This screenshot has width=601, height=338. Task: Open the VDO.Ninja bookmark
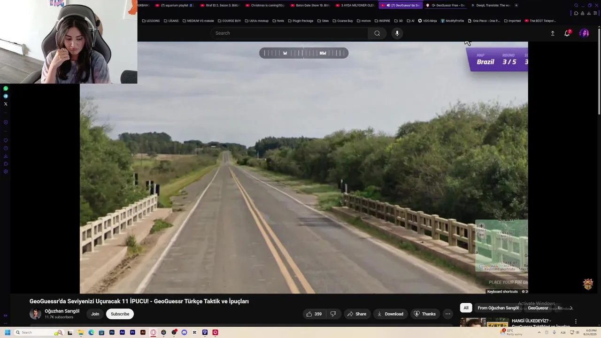point(428,21)
